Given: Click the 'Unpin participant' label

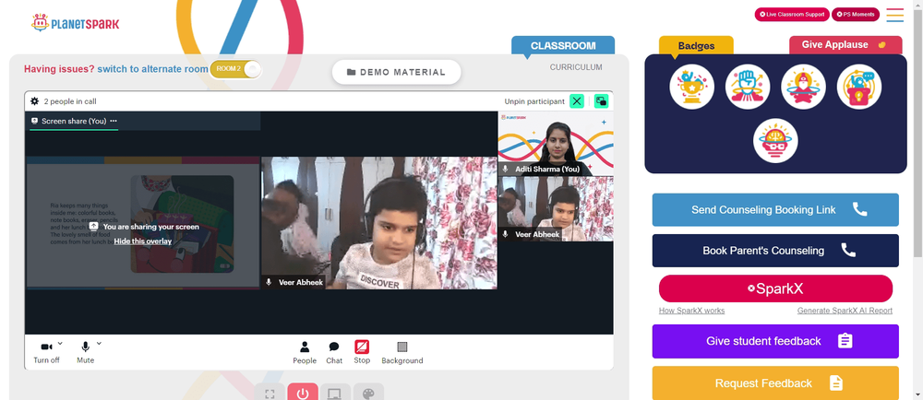Looking at the screenshot, I should (534, 101).
